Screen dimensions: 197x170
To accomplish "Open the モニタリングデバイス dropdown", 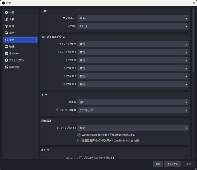I will (x=133, y=128).
